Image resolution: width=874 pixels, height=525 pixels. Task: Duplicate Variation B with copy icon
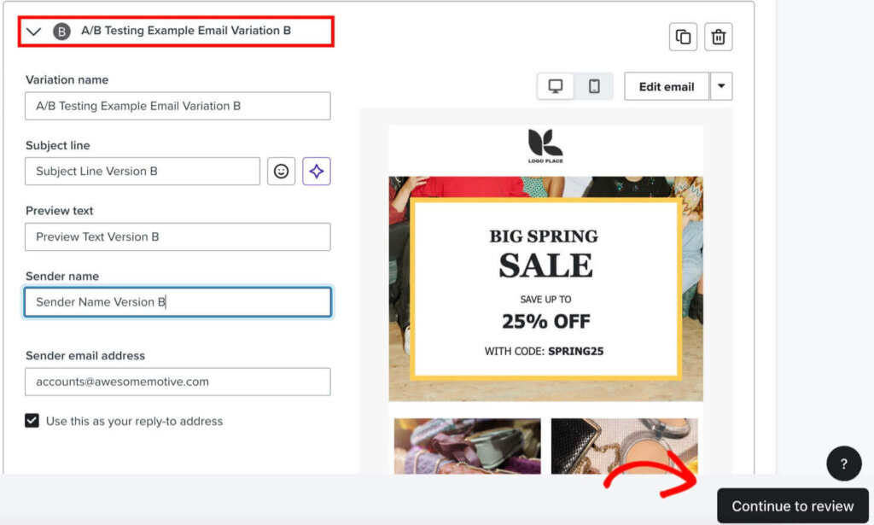click(683, 37)
